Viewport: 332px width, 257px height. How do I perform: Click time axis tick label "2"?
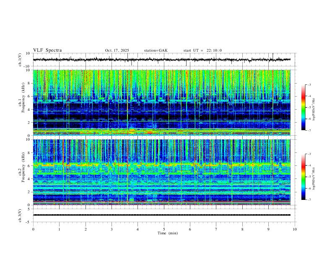tap(86, 229)
